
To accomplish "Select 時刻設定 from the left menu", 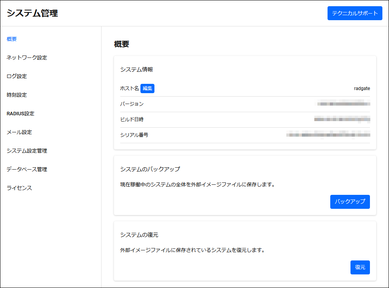I will (x=17, y=95).
